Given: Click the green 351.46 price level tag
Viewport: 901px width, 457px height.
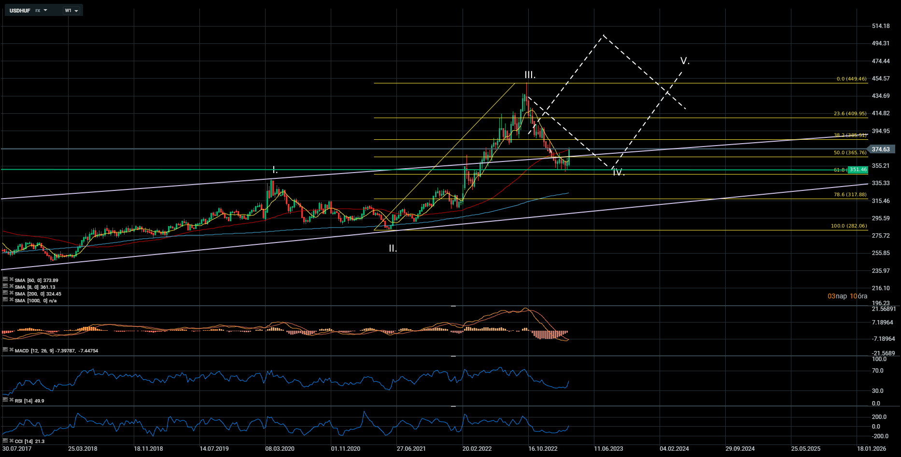Looking at the screenshot, I should (x=858, y=170).
